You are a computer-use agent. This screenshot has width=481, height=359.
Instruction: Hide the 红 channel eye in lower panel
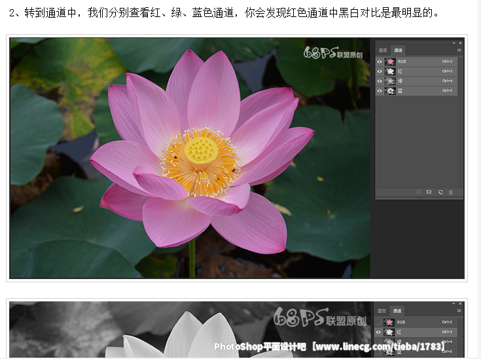click(x=378, y=332)
